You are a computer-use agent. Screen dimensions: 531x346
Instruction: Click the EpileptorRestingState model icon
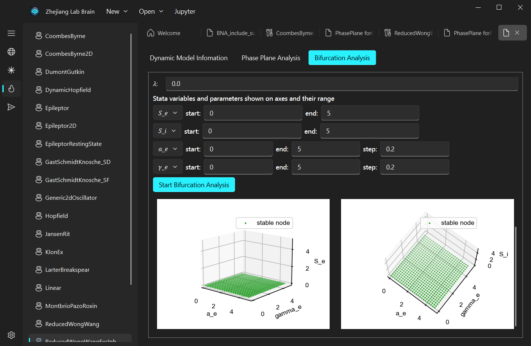39,144
